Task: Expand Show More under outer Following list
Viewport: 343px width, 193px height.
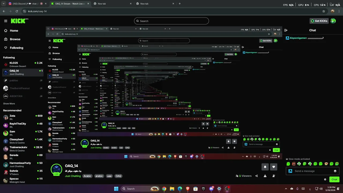Action: click(9, 103)
